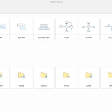Open the 战略规划 strategic planning folder
The height and width of the screenshot is (112, 112).
[44, 78]
